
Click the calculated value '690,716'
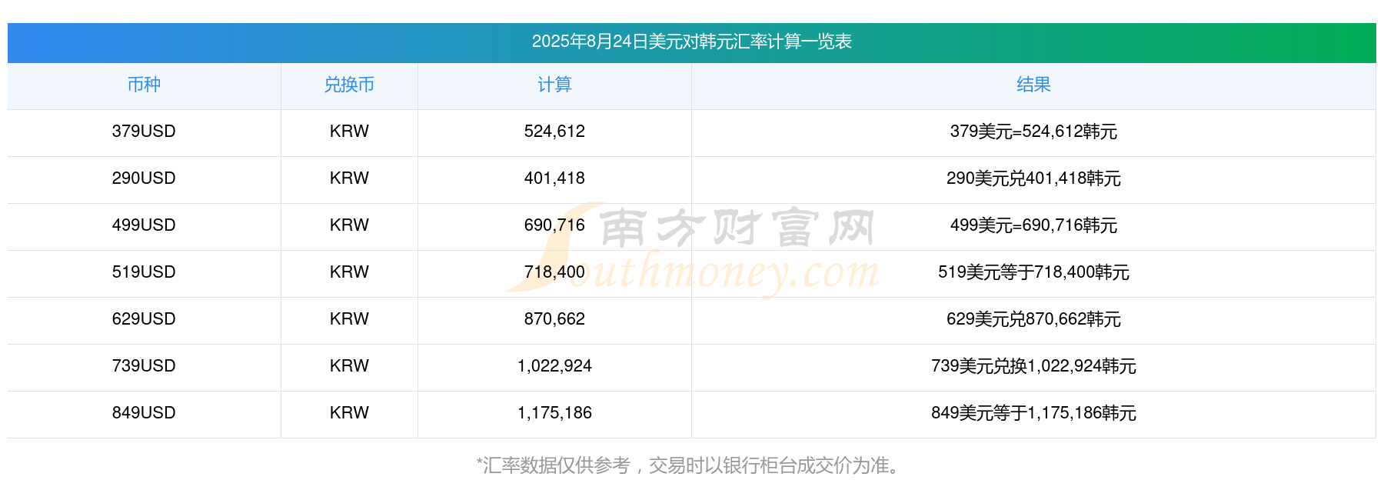tap(554, 225)
